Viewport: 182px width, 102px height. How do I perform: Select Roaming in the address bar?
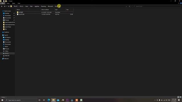[x=44, y=6]
